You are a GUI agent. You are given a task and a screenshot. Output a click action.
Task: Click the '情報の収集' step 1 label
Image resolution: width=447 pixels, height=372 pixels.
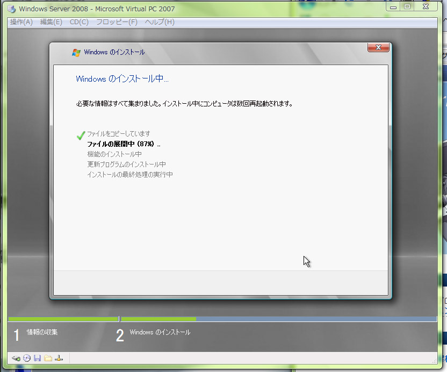[42, 332]
